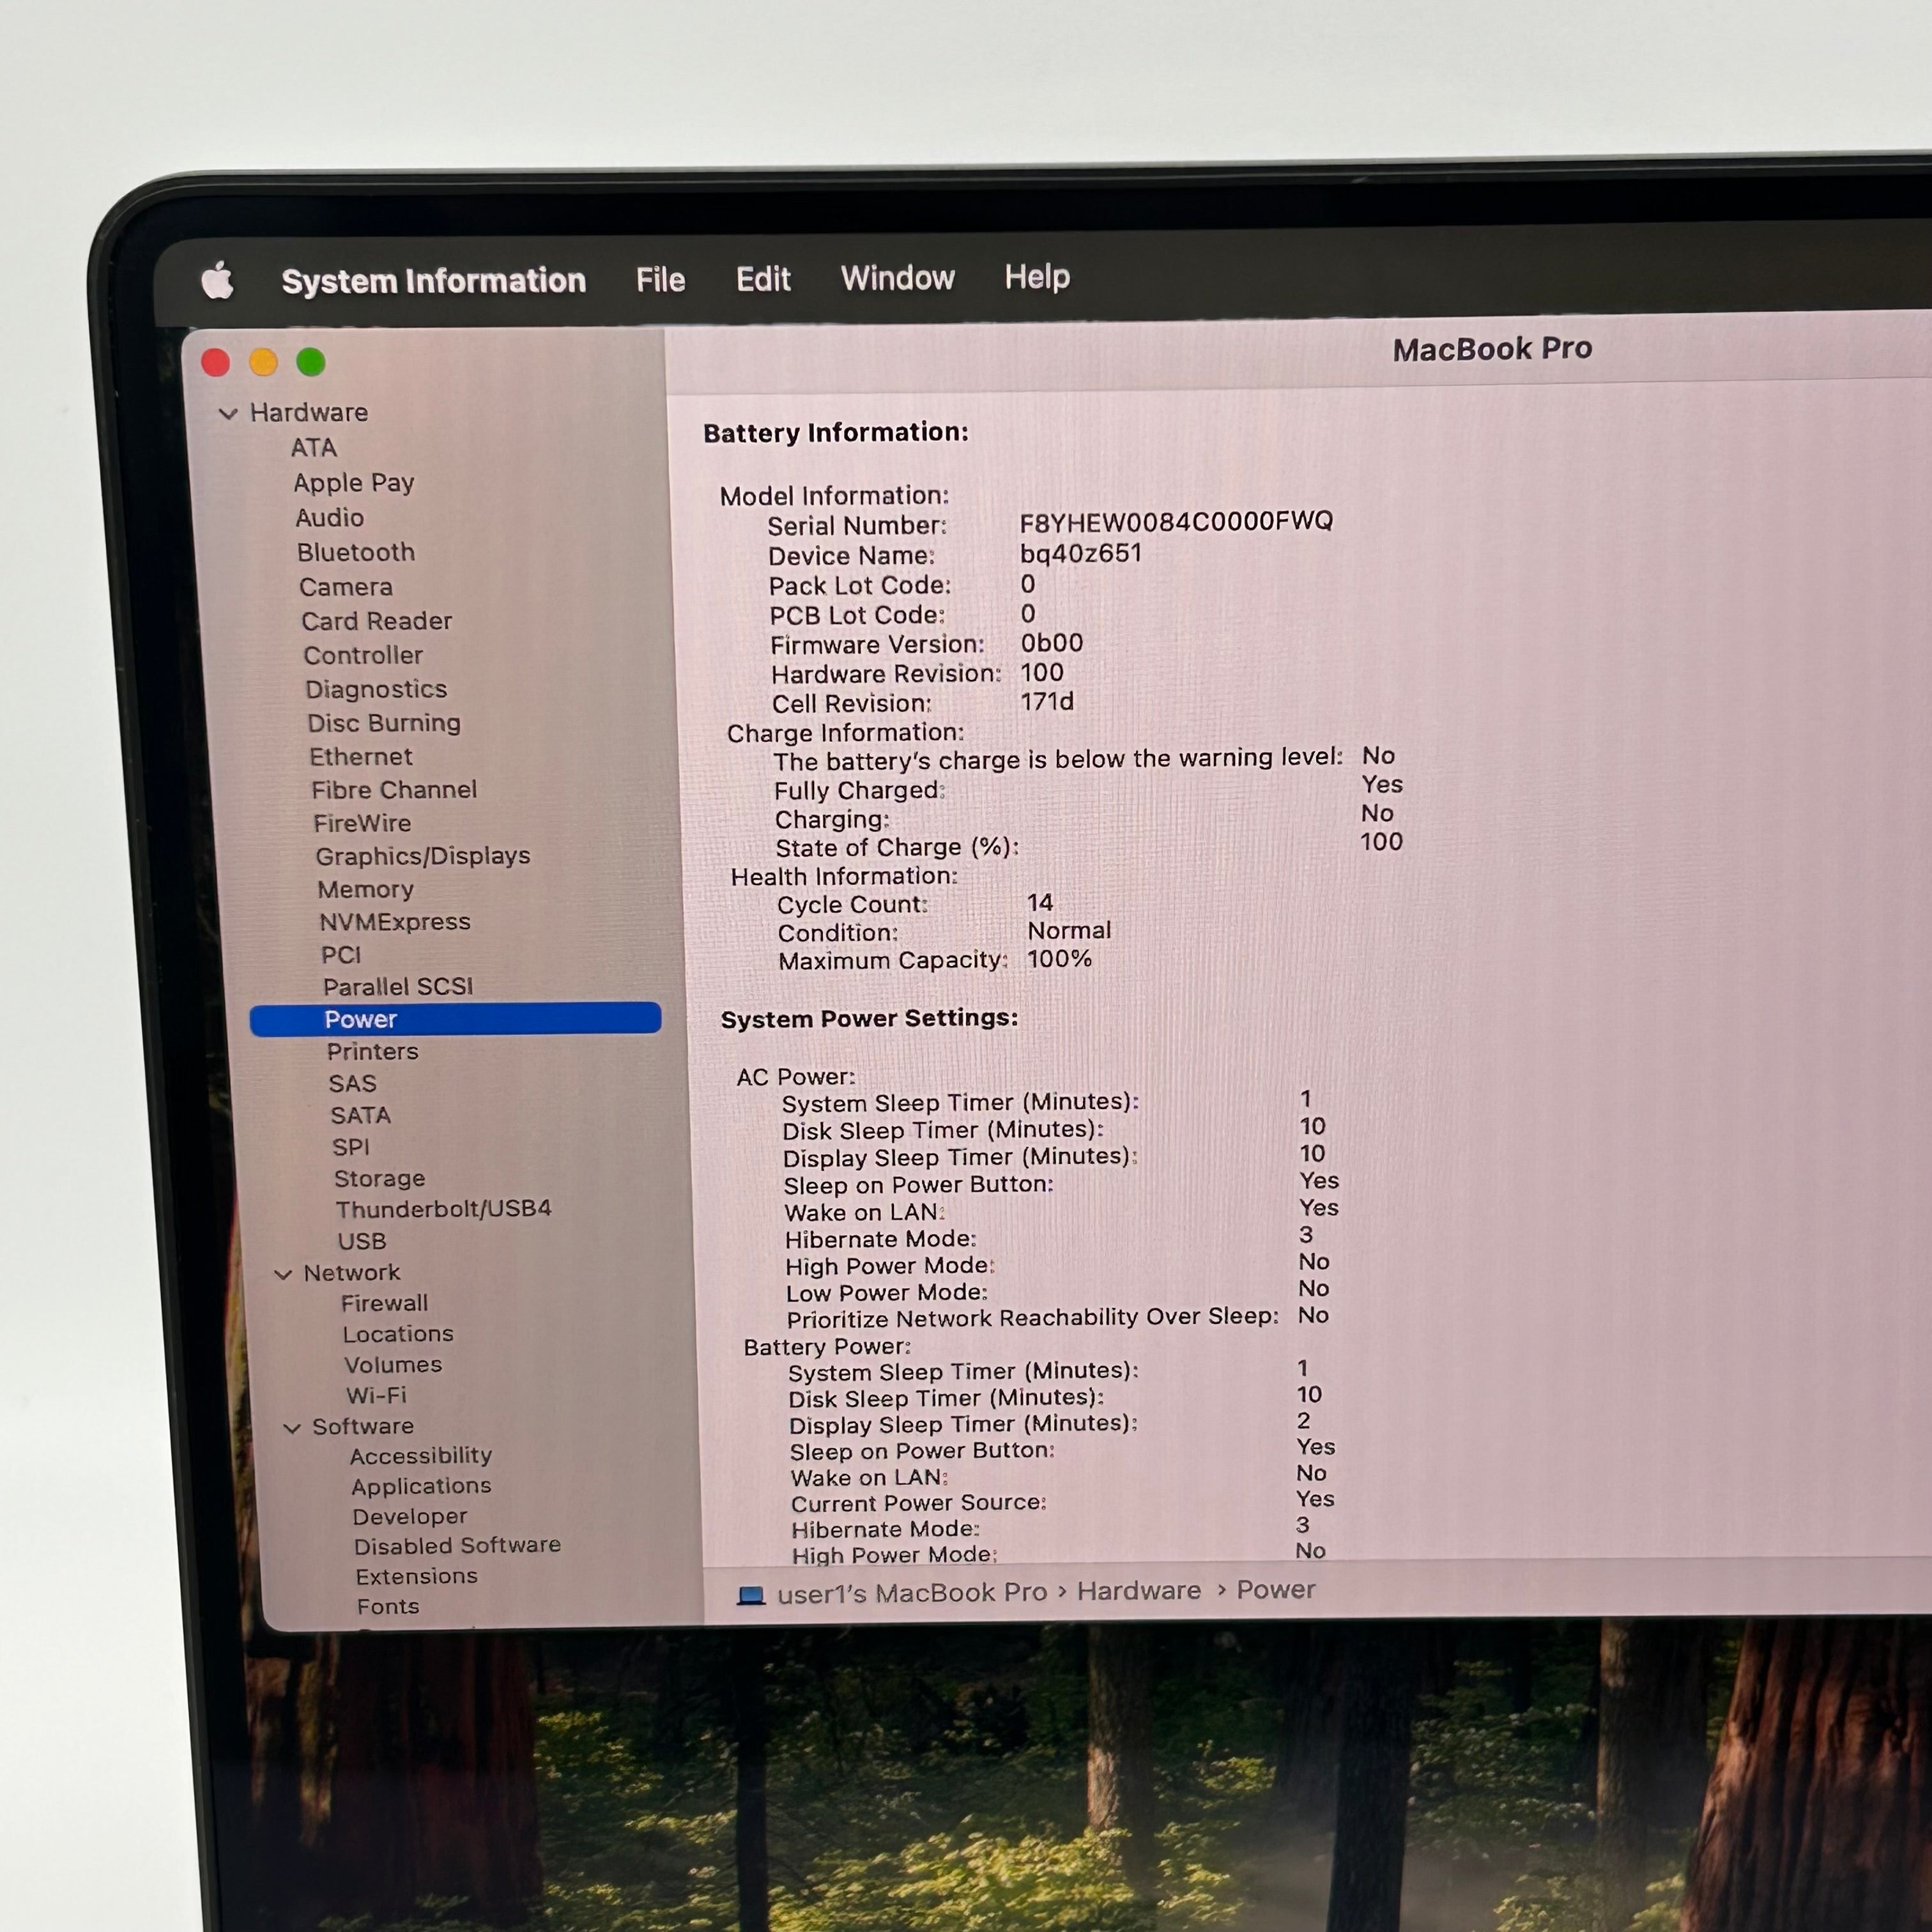Viewport: 1932px width, 1932px height.
Task: Select Storage in the sidebar
Action: 380,1179
